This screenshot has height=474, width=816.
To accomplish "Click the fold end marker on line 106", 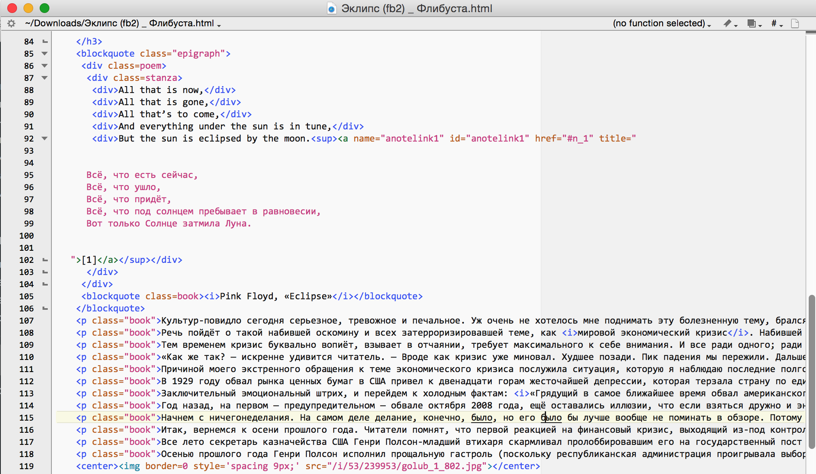I will (x=45, y=308).
